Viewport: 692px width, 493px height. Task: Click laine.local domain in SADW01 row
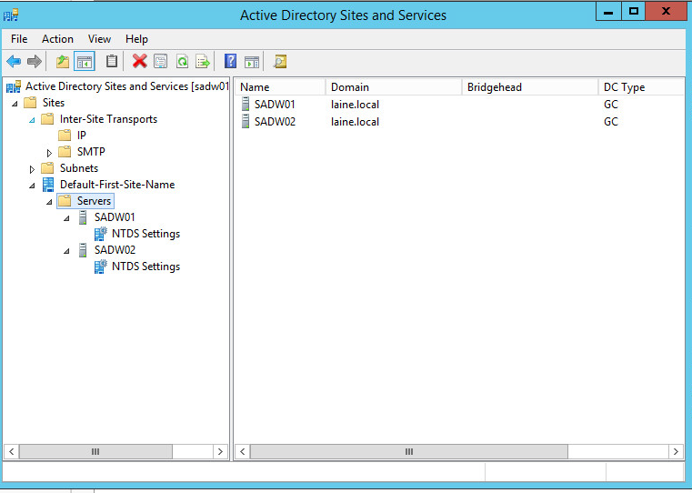click(x=355, y=105)
